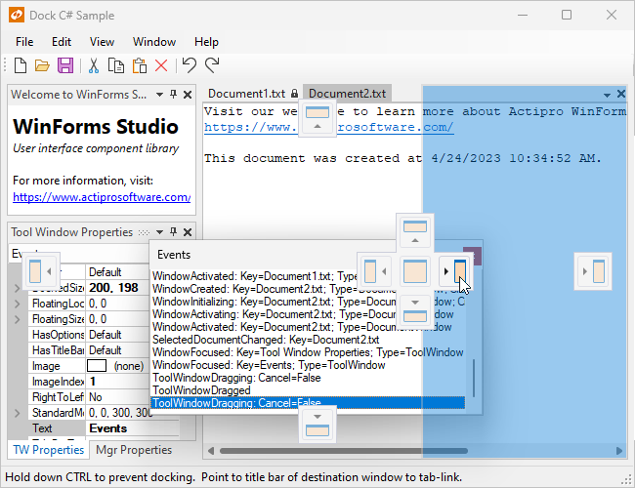Delete with the red X toolbar icon
Viewport: 635px width, 488px height.
tap(161, 65)
